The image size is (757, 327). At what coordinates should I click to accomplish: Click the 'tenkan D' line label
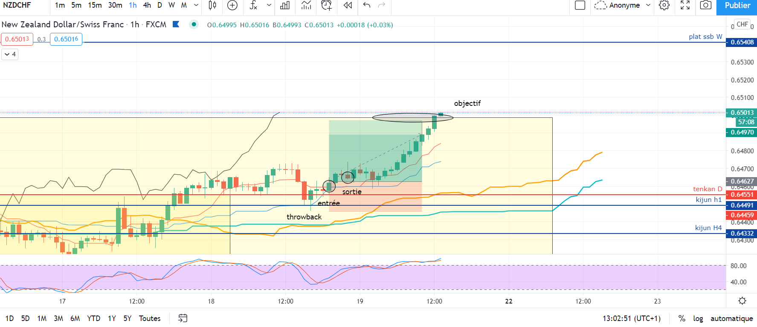[708, 189]
